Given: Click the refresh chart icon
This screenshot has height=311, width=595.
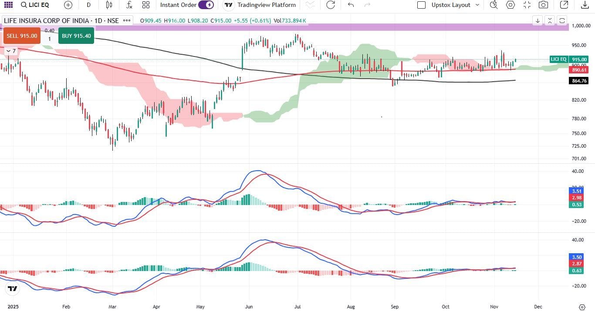Looking at the screenshot, I should (331, 5).
